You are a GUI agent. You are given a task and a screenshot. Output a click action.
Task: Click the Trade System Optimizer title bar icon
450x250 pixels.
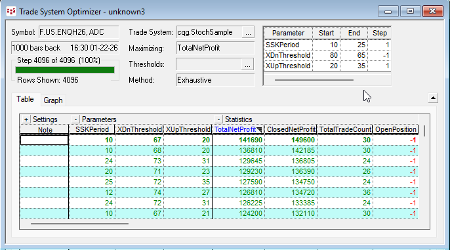pos(11,11)
